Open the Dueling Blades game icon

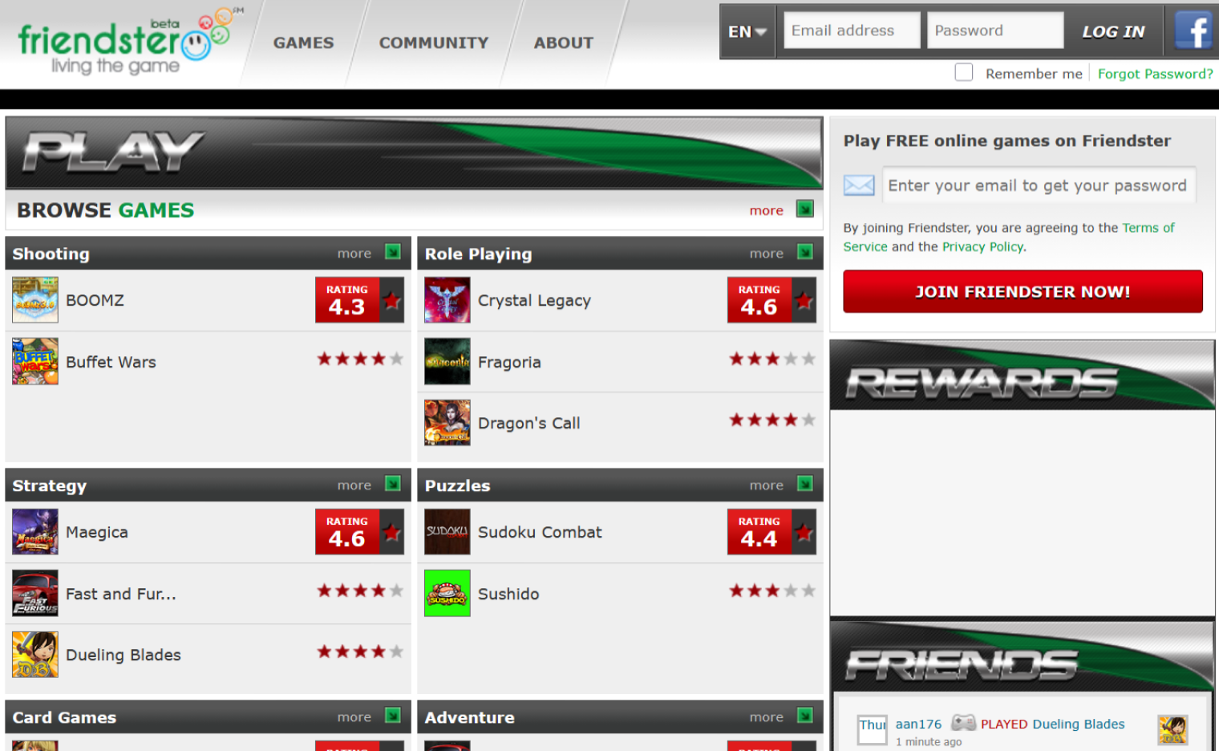tap(35, 655)
